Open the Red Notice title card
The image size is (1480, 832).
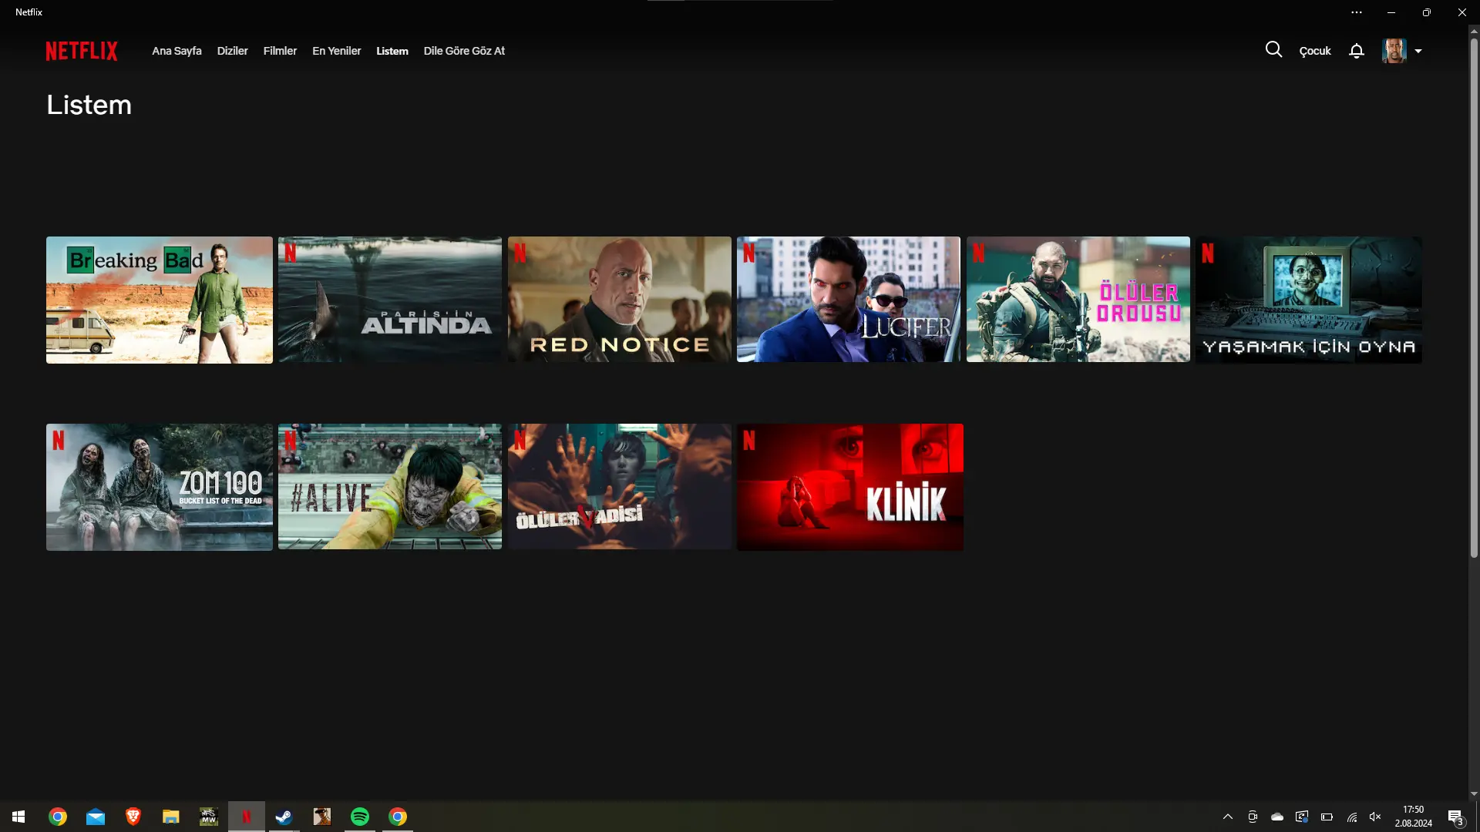(620, 300)
